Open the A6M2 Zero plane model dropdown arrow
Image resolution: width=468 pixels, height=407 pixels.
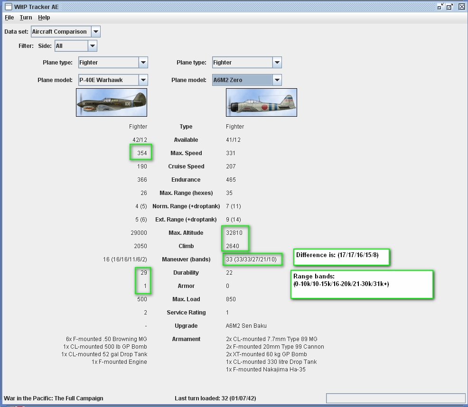(277, 80)
